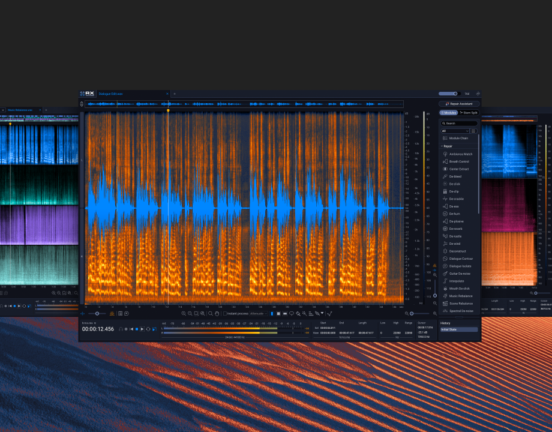Click the playhead marker above the spectrogram
This screenshot has width=552, height=432.
[x=168, y=110]
